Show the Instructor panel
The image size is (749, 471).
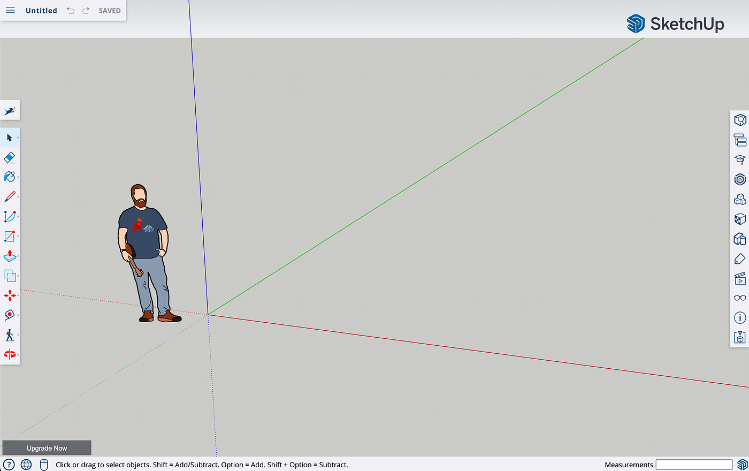tap(740, 159)
